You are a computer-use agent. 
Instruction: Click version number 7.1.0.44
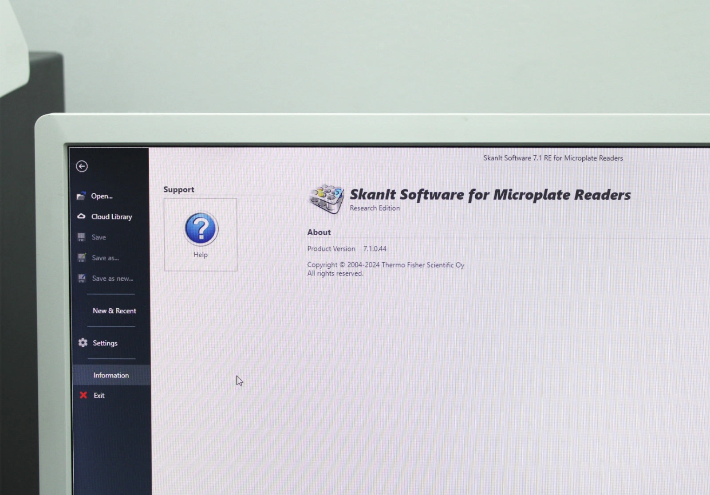click(x=375, y=249)
